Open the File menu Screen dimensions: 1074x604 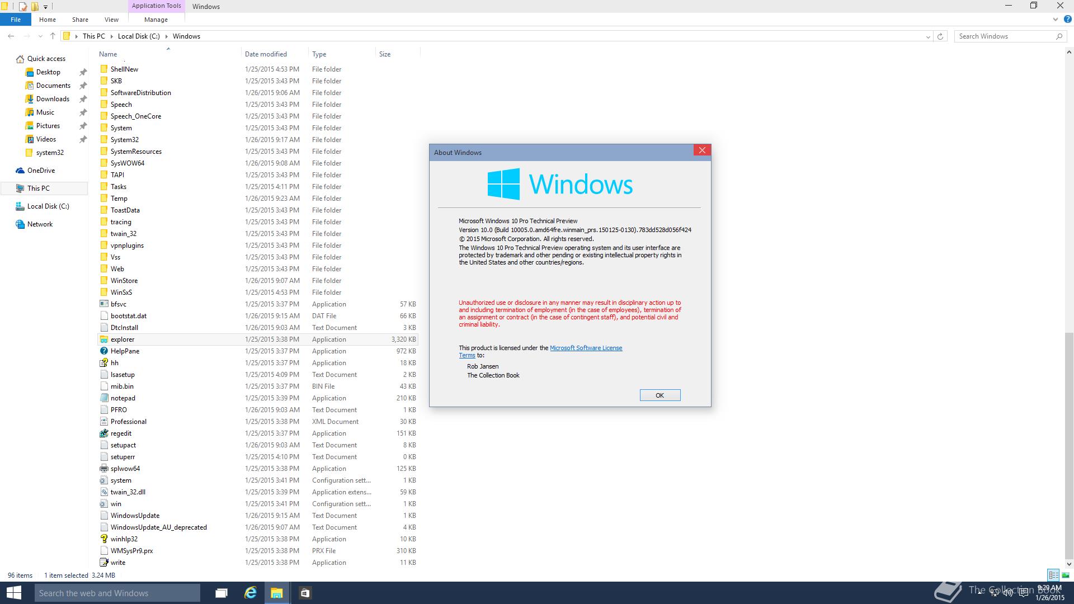(16, 20)
